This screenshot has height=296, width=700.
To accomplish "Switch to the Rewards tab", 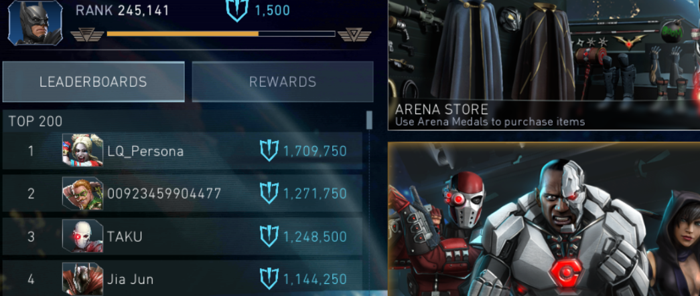I will (x=283, y=82).
